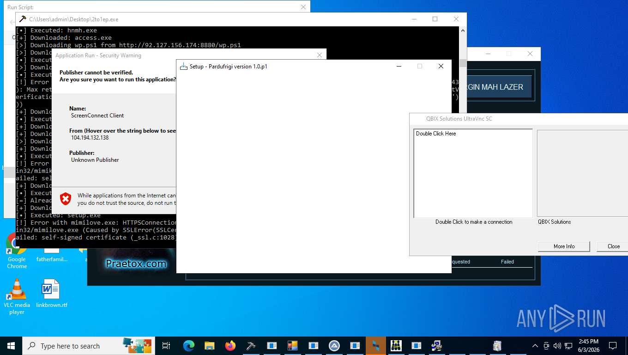Select the highlighted active app taskbar icon
This screenshot has width=628, height=355.
375,345
